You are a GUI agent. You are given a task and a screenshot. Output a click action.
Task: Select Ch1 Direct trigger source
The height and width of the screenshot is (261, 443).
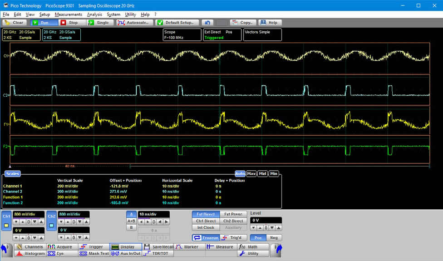[x=206, y=221]
